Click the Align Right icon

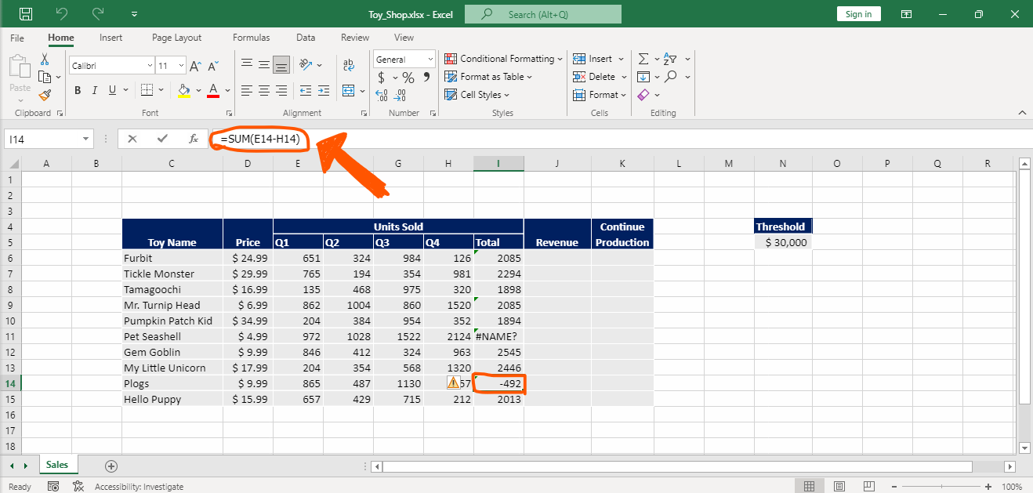[281, 90]
